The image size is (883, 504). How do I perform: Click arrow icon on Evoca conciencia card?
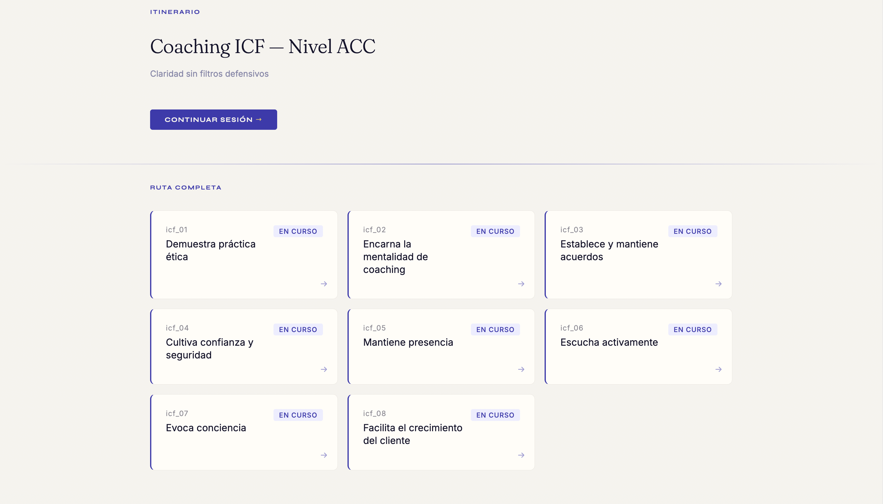click(x=324, y=455)
